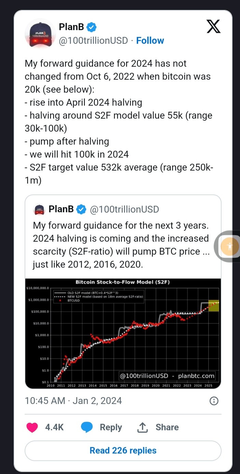This screenshot has width=240, height=474.
Task: Open the quoted tweet text
Action: (120, 245)
